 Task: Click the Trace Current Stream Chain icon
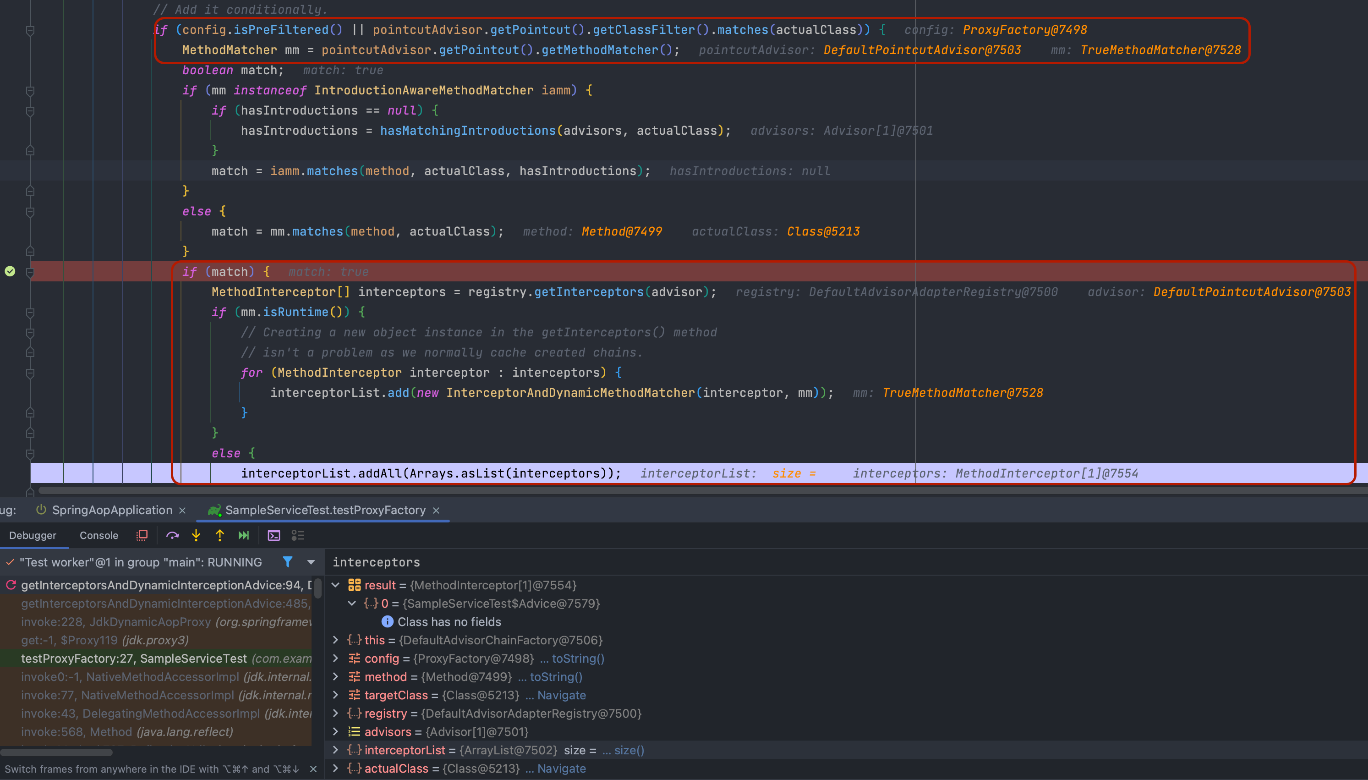coord(298,535)
